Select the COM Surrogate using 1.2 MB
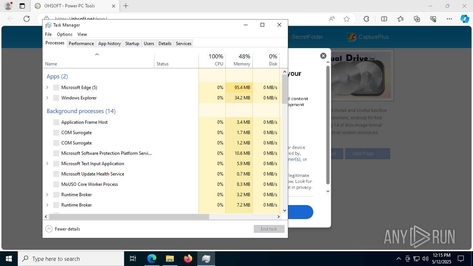The image size is (473, 266). pos(162,143)
